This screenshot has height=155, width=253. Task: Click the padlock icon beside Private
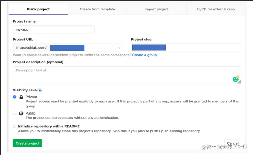[21, 97]
